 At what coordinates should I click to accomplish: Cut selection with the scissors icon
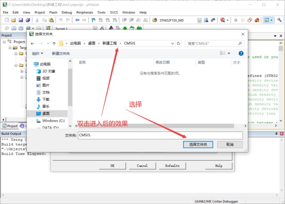tap(37, 20)
